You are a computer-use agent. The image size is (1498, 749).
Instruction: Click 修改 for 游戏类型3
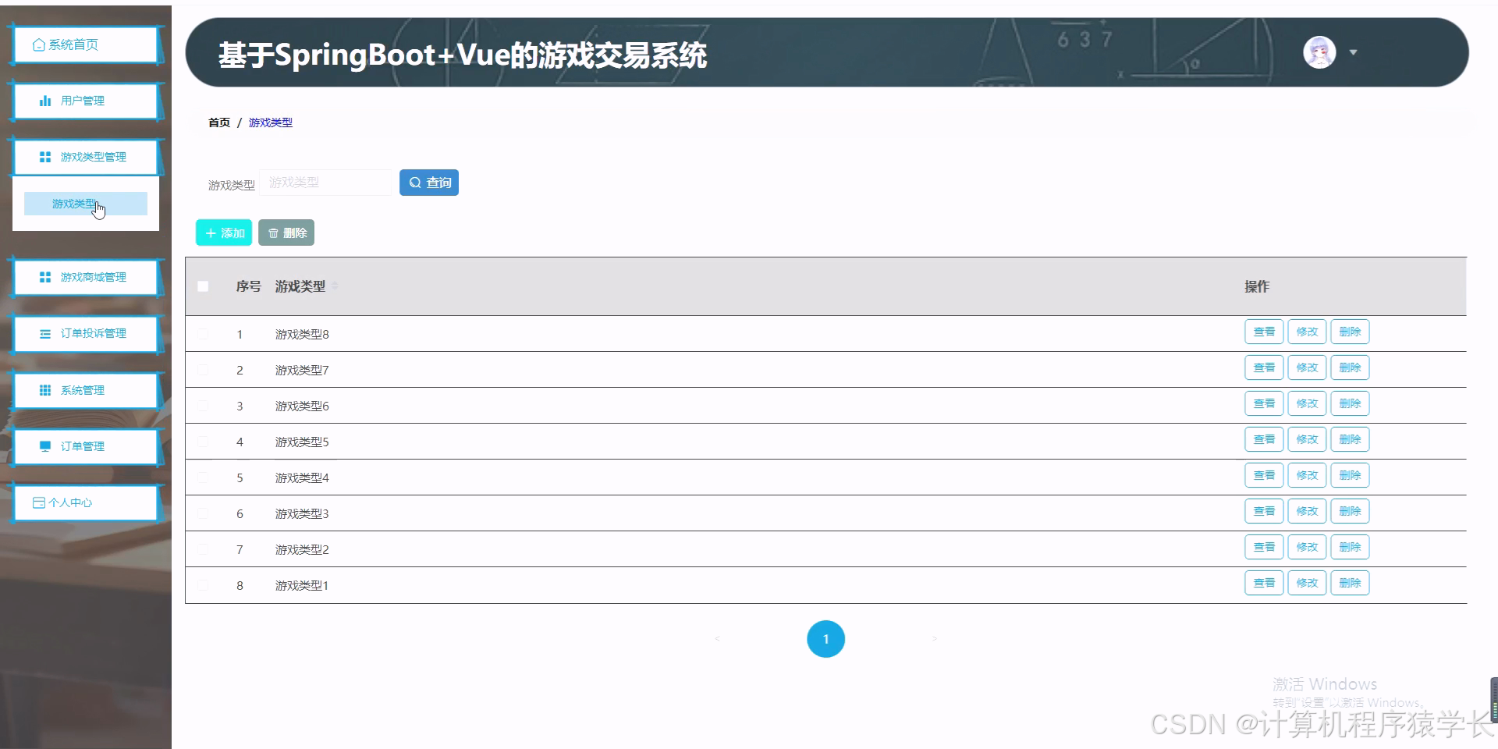(1307, 511)
